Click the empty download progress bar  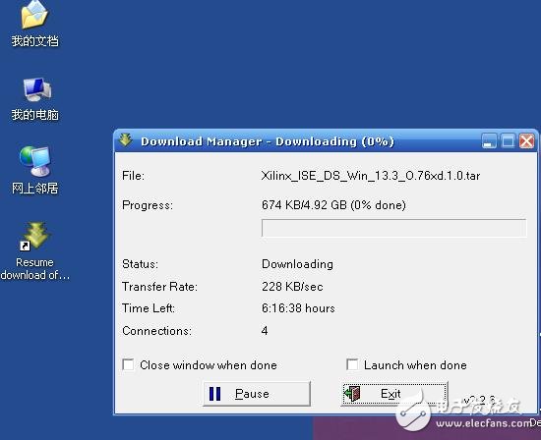click(394, 228)
